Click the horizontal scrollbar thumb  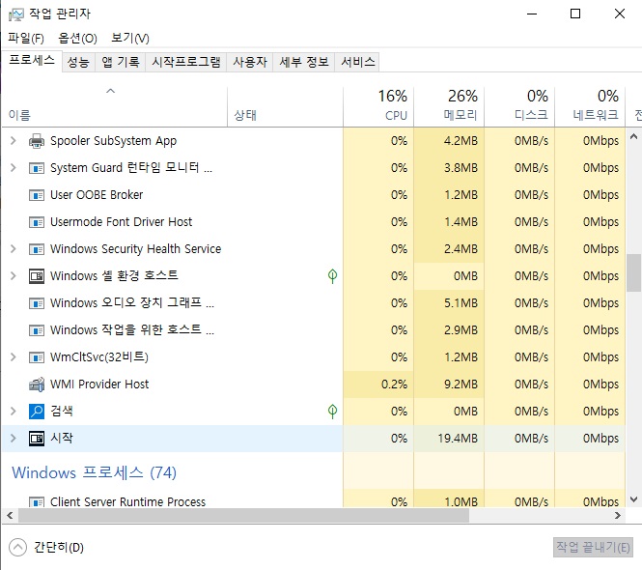click(243, 516)
